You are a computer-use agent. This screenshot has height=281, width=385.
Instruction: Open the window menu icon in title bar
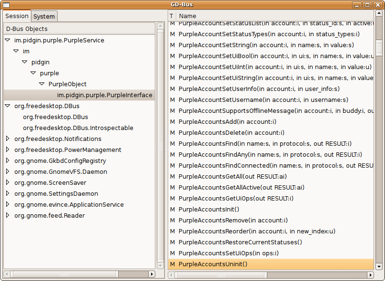[6, 5]
